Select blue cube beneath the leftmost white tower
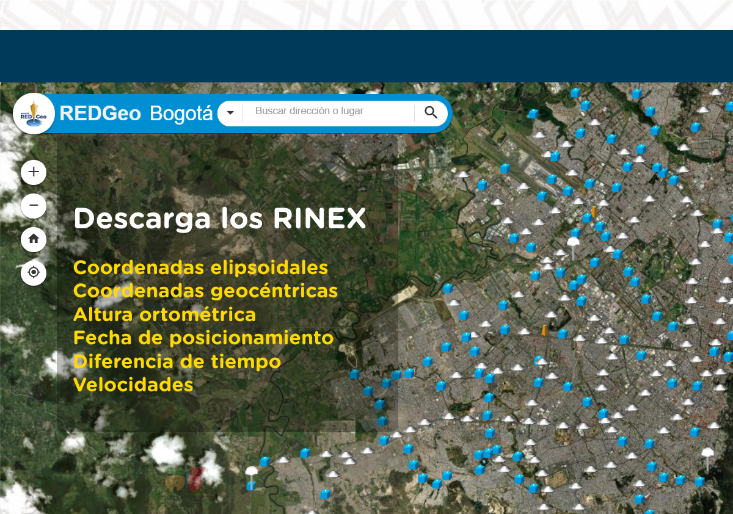Viewport: 733px width, 514px height. click(250, 486)
